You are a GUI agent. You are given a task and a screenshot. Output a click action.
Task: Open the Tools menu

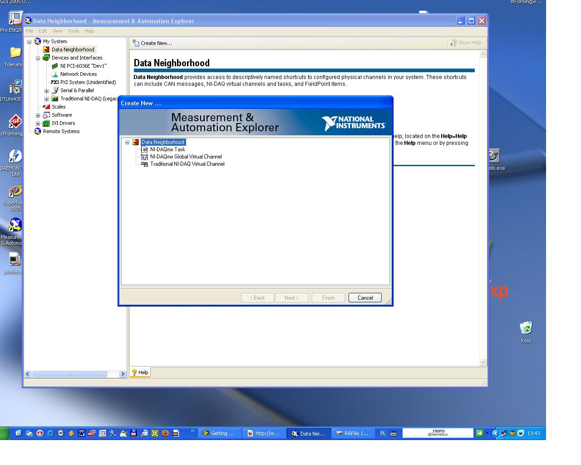[74, 31]
